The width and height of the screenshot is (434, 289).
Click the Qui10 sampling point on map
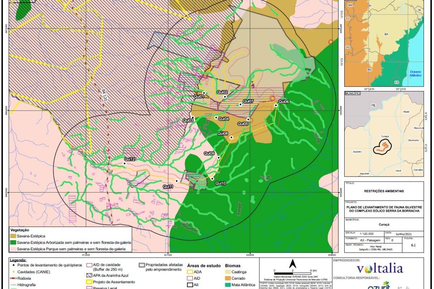(212, 179)
